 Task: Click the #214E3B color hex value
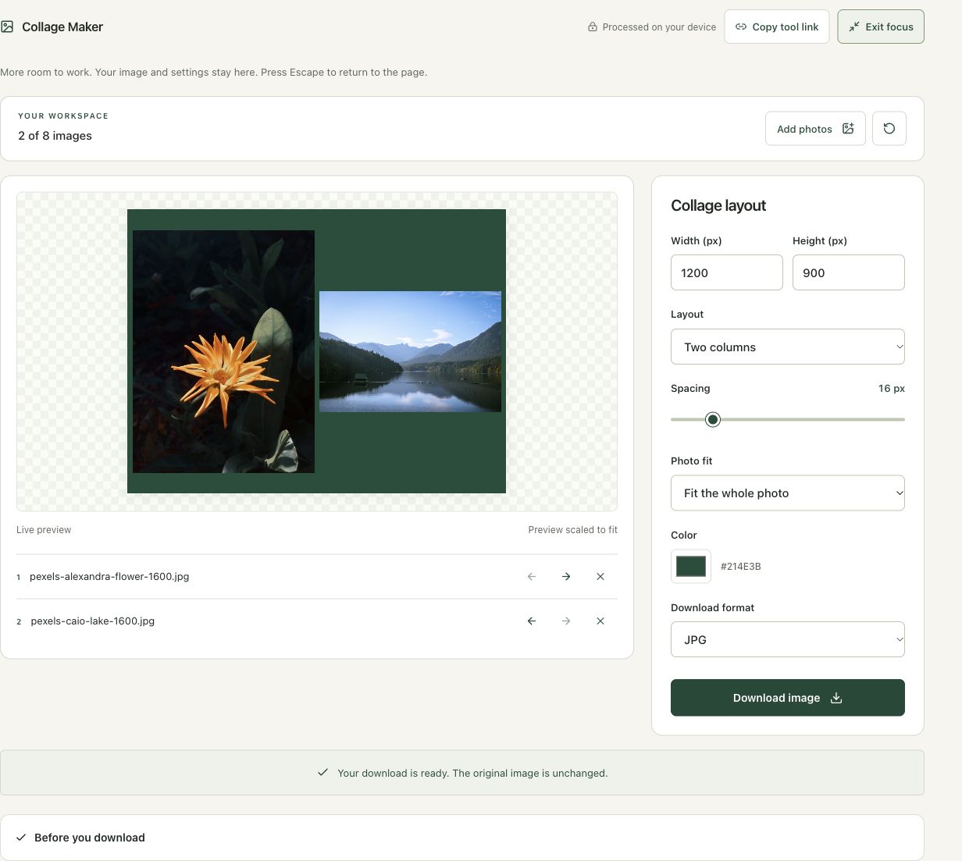click(x=740, y=567)
